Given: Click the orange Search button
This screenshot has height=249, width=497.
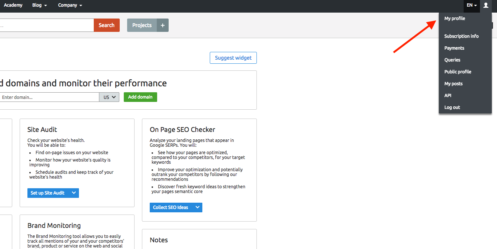Looking at the screenshot, I should point(107,25).
